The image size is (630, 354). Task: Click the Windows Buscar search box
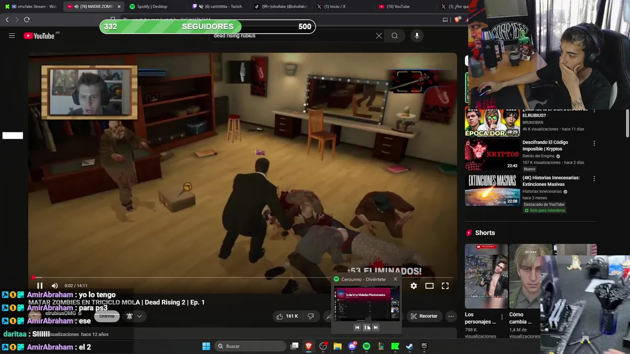[249, 346]
